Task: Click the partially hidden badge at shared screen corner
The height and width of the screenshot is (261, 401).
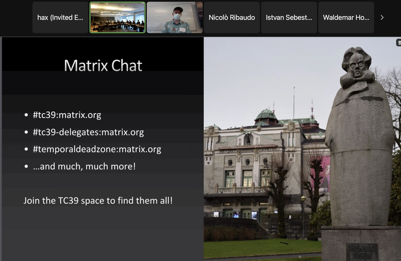Action: pos(398,42)
